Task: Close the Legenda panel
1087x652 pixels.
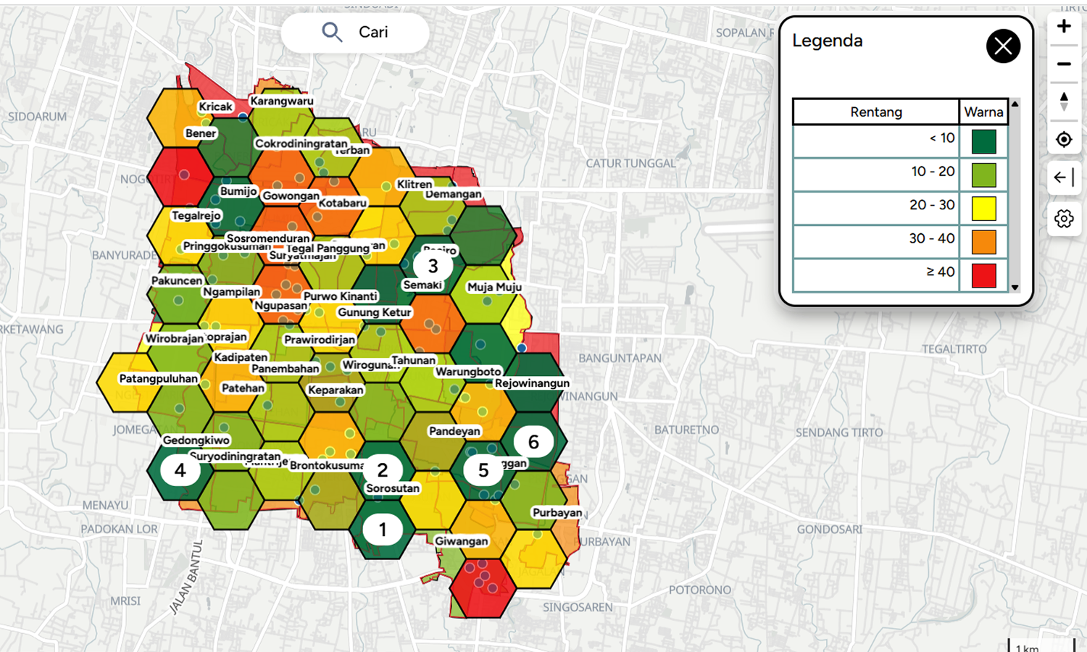Action: [1003, 46]
